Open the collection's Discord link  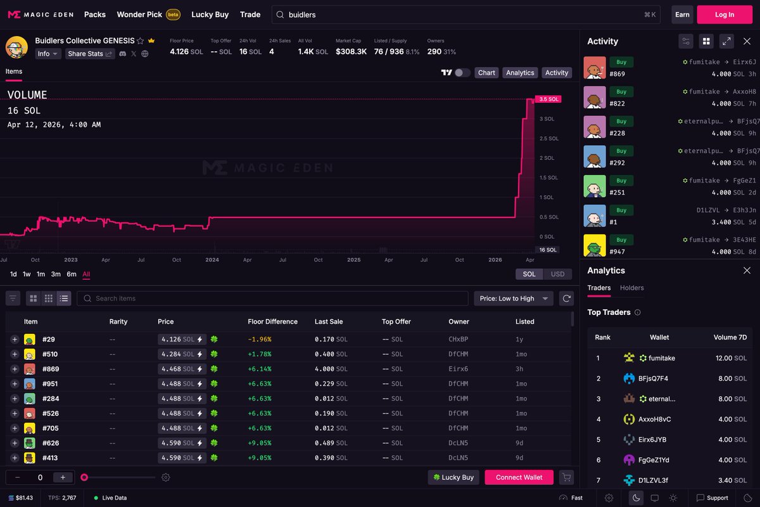point(122,54)
